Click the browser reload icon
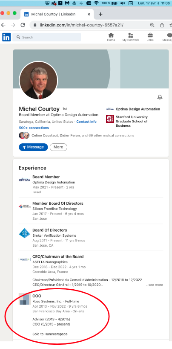This screenshot has height=349, width=172. tap(23, 25)
